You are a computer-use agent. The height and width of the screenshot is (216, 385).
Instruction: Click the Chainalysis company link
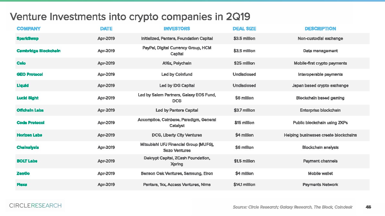coord(28,148)
